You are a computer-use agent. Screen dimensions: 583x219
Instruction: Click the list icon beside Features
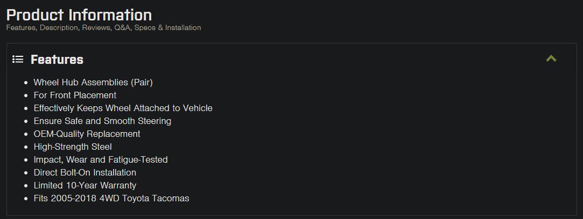[18, 59]
